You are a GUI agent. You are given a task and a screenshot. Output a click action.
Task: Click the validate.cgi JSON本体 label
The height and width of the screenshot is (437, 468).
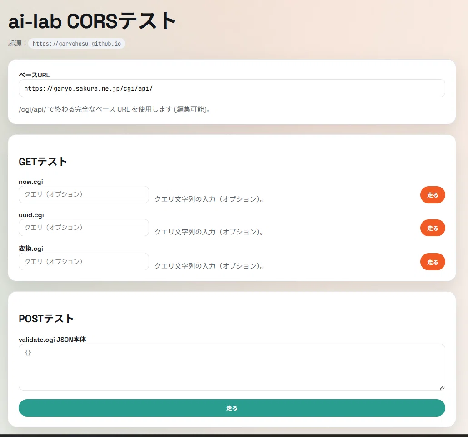52,340
